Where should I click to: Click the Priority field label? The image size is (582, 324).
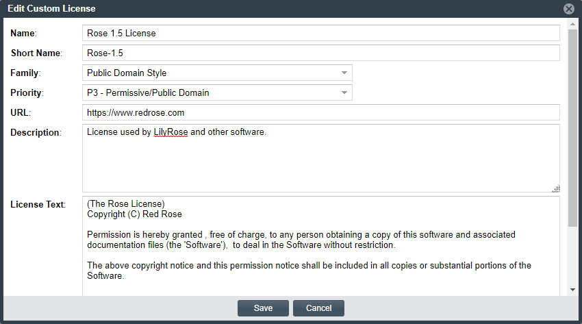27,92
